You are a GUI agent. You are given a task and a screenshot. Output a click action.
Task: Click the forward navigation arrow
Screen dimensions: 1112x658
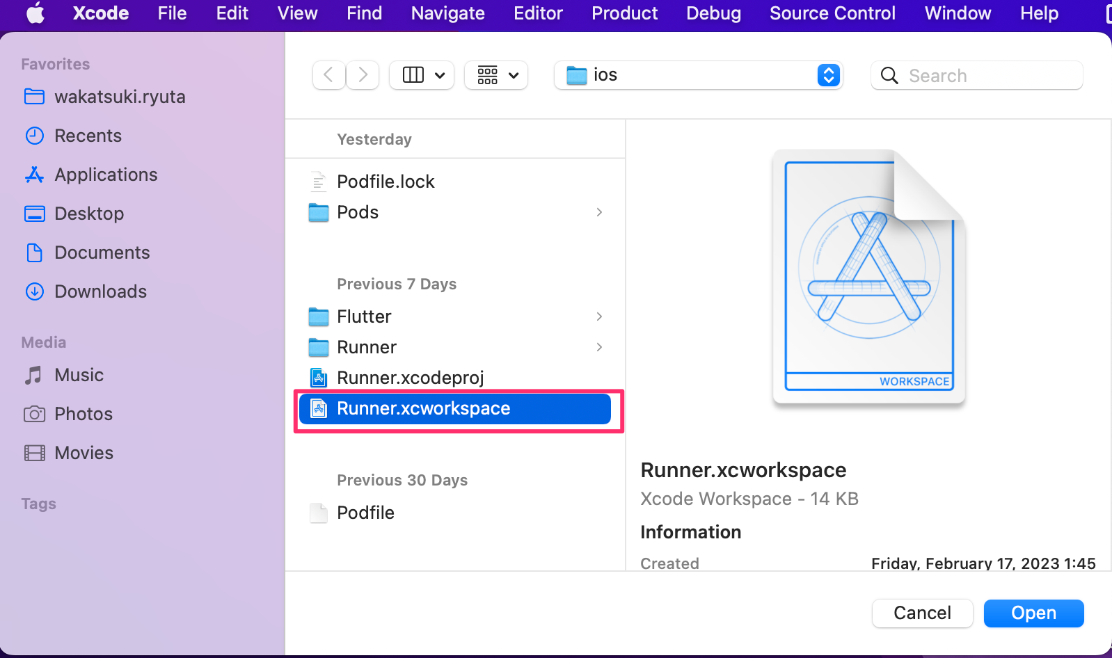(x=363, y=75)
